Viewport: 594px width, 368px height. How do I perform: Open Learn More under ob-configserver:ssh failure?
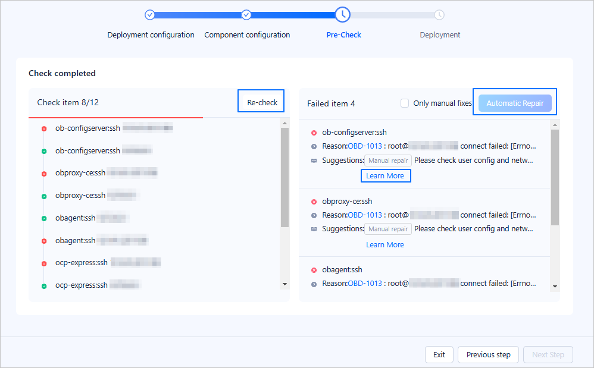(x=385, y=176)
